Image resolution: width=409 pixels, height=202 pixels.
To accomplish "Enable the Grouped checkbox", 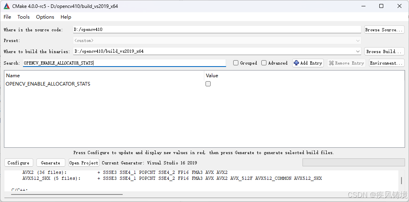I will point(236,63).
